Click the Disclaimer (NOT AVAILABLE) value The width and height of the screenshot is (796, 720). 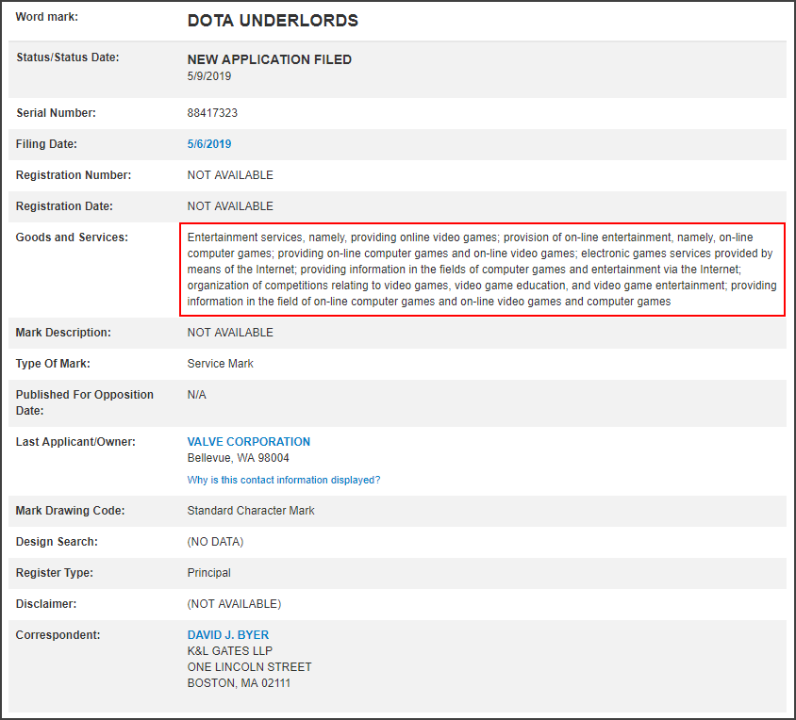234,604
